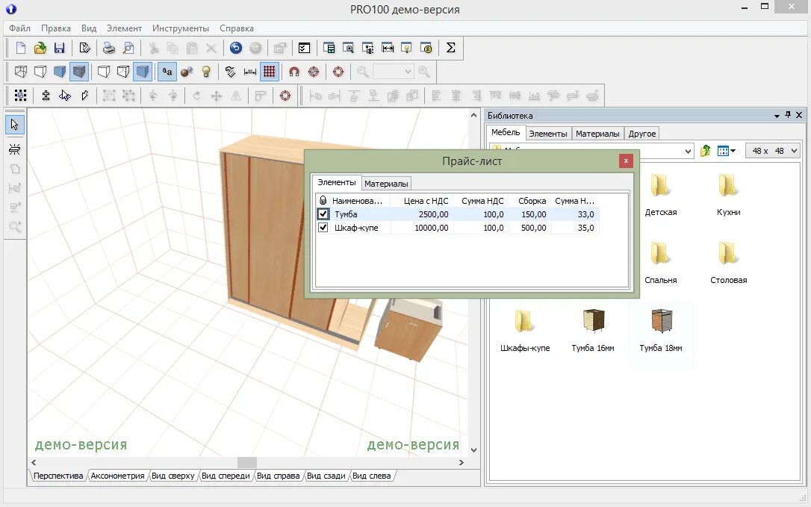The image size is (811, 507).
Task: Open the sigma report and calculation tool
Action: click(450, 48)
